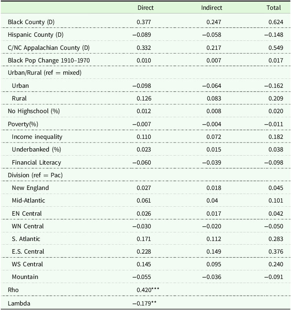The image size is (291, 310).
Task: Click the Direct column header
Action: coord(145,8)
